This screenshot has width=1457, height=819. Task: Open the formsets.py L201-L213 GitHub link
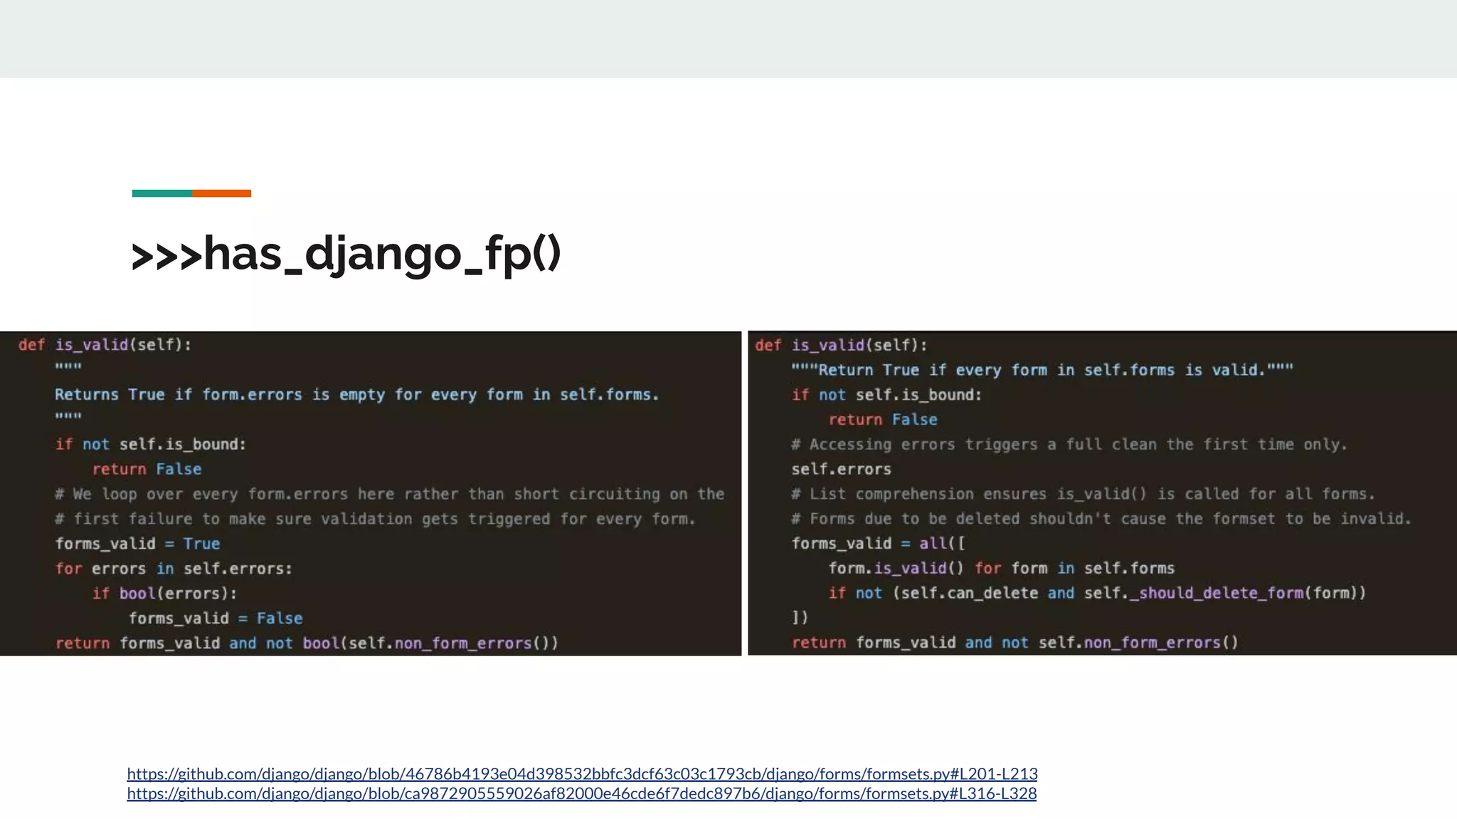click(x=582, y=773)
